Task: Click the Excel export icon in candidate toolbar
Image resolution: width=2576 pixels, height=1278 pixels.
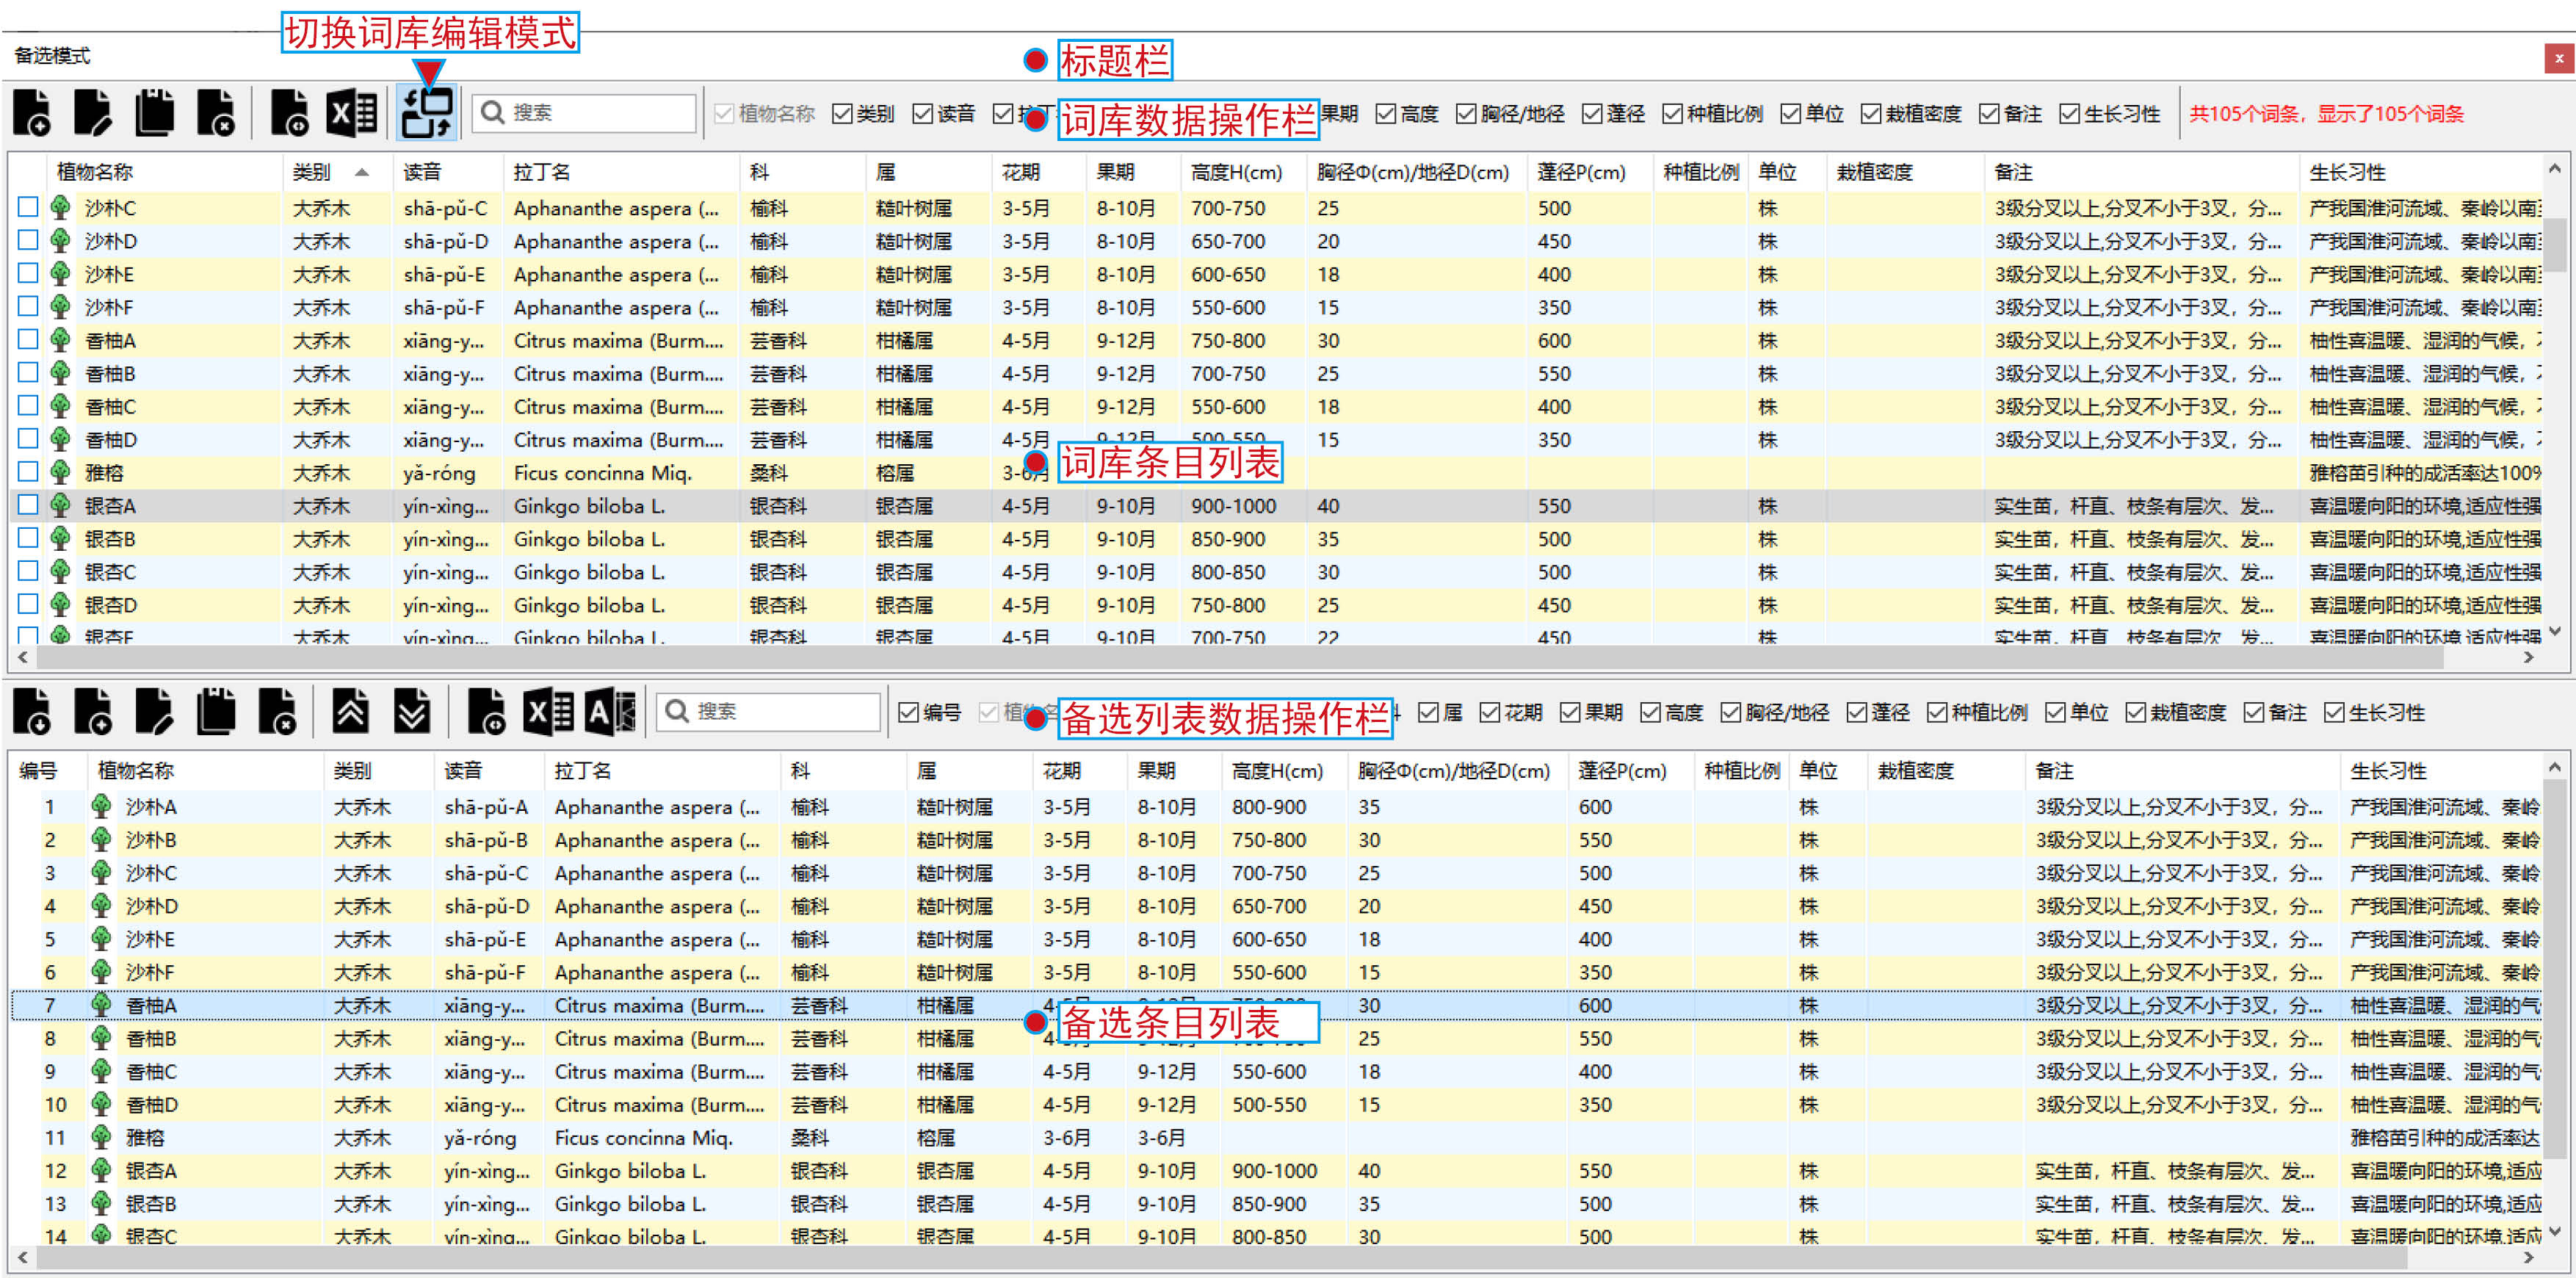Action: 548,711
